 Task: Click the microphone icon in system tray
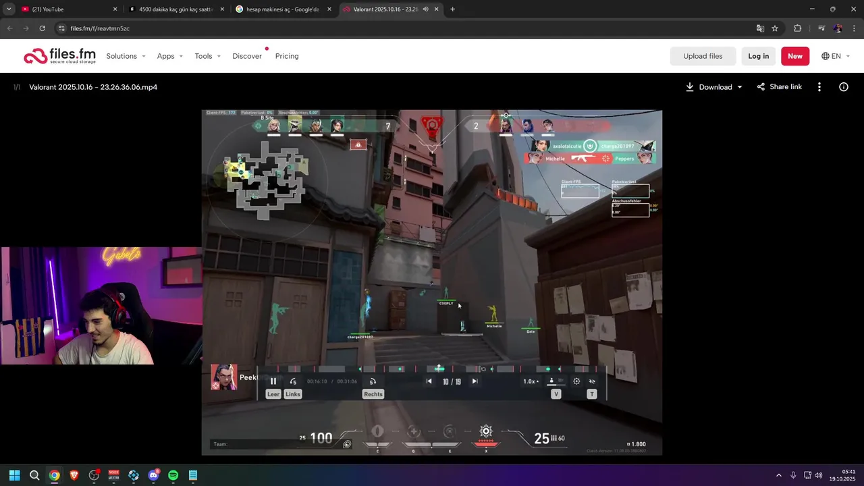[x=793, y=475]
